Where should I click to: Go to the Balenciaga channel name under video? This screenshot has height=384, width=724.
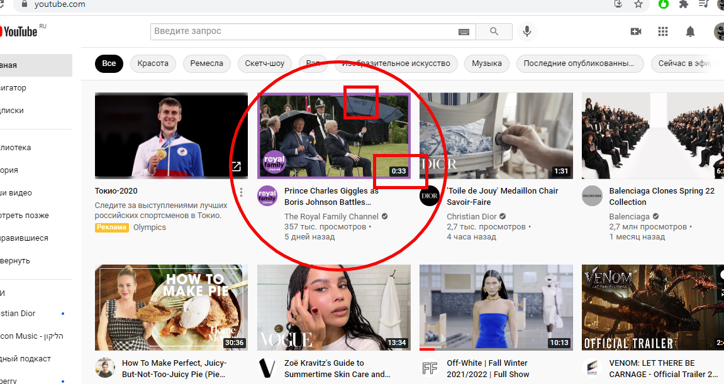pos(630,216)
